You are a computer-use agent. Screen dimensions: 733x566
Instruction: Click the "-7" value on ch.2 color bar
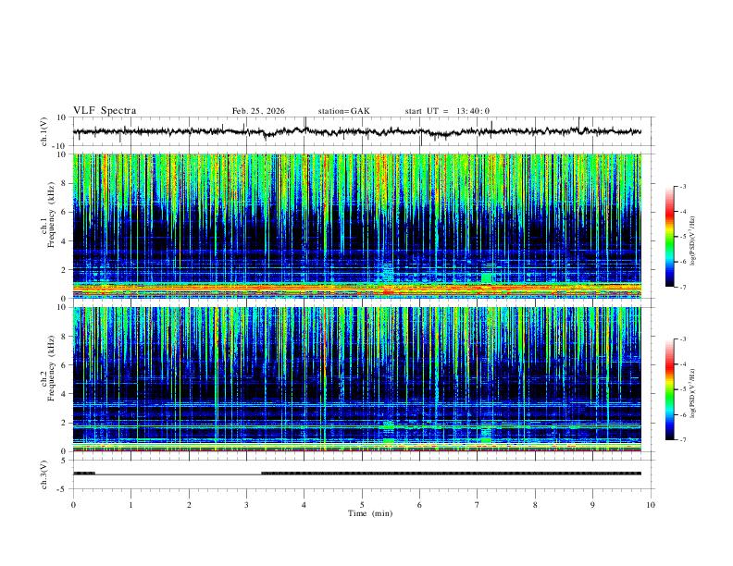coord(683,440)
